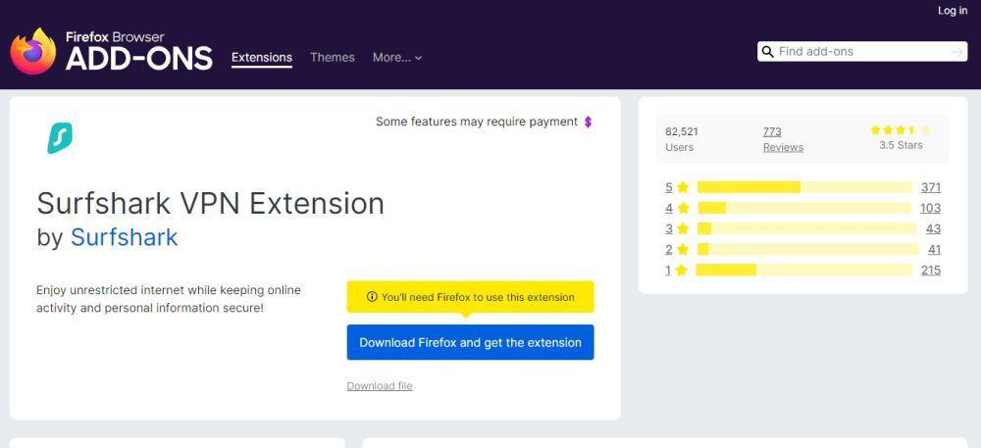
Task: Click the search submit arrow icon
Action: [x=956, y=52]
